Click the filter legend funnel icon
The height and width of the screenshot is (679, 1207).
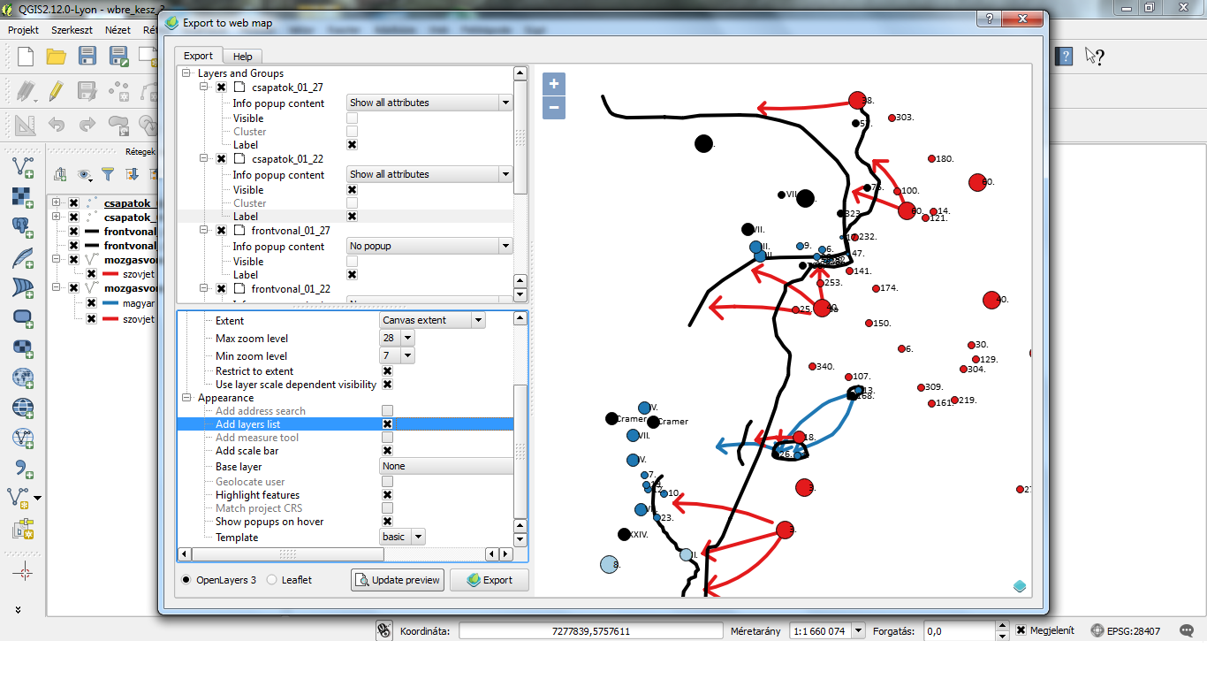click(108, 174)
